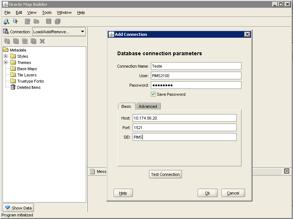Viewport: 293px width, 219px height.
Task: Click the open folder toolbar icon
Action: 37,21
